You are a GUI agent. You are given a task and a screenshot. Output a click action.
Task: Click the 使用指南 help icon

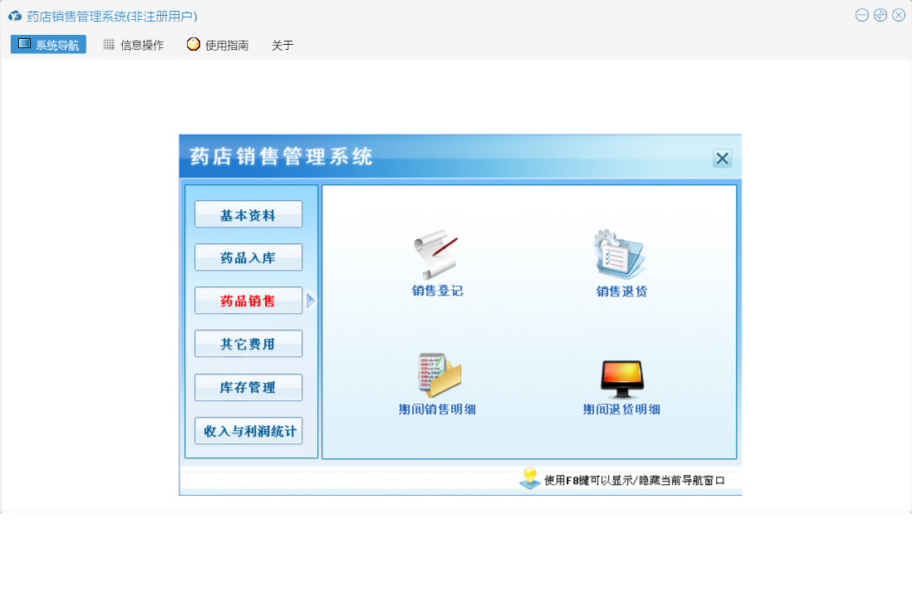[x=193, y=44]
